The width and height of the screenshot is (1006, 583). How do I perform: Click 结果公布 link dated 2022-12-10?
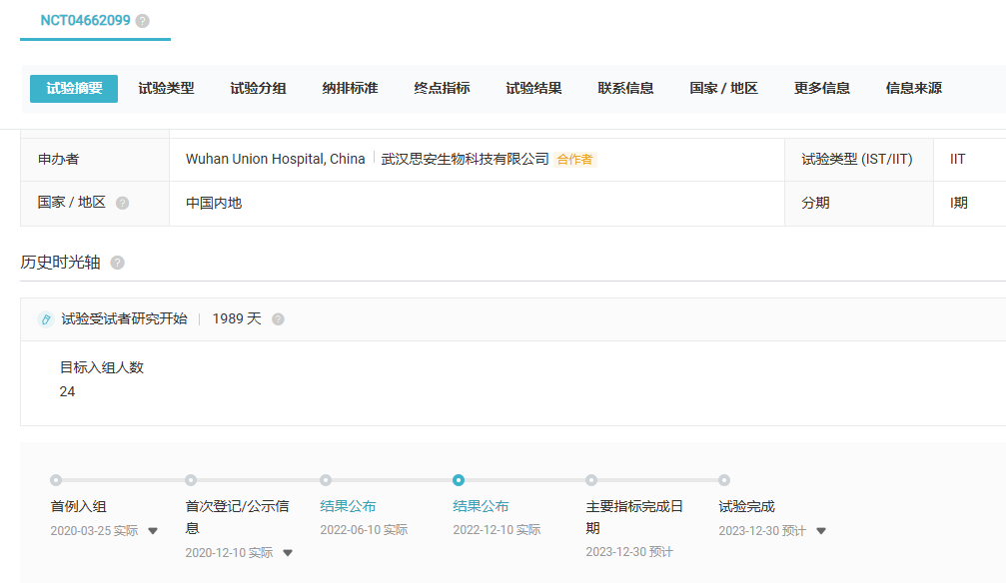coord(481,506)
